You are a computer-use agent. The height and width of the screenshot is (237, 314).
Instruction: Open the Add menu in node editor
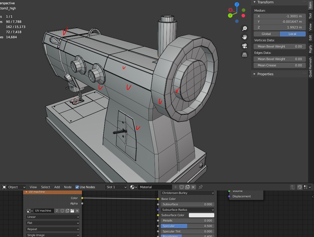point(57,187)
